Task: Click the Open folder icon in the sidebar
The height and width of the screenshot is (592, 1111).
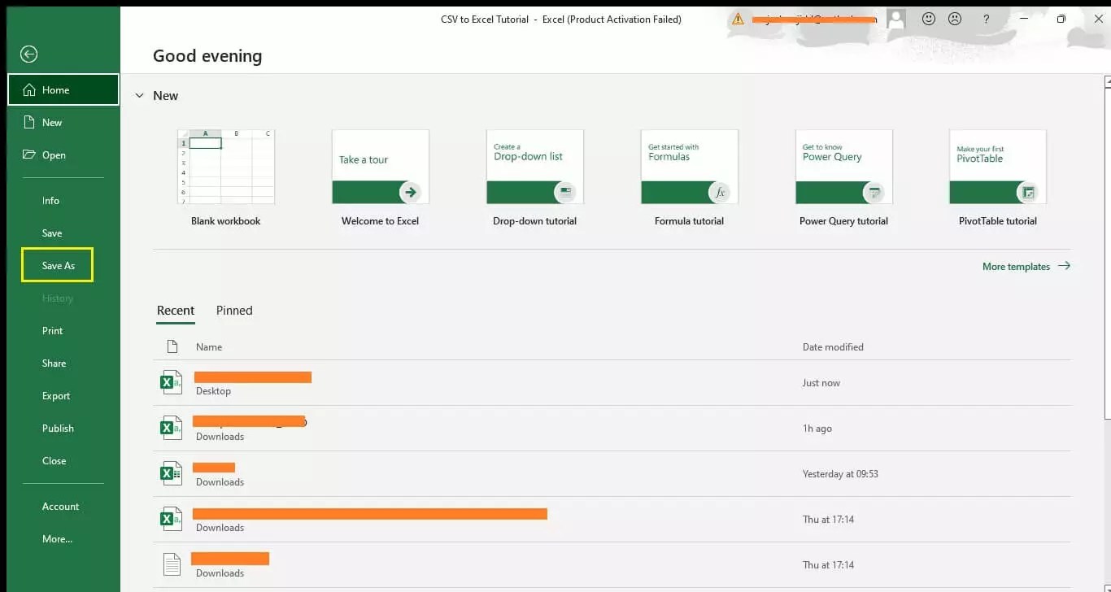Action: click(x=29, y=155)
